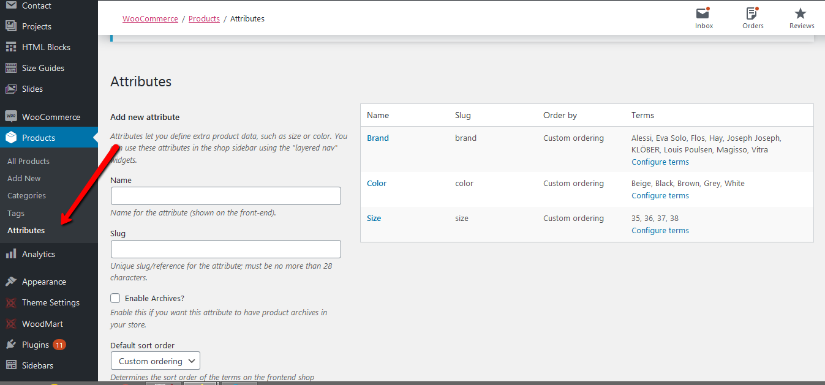This screenshot has height=385, width=825.
Task: Click Products breadcrumb link
Action: click(204, 18)
